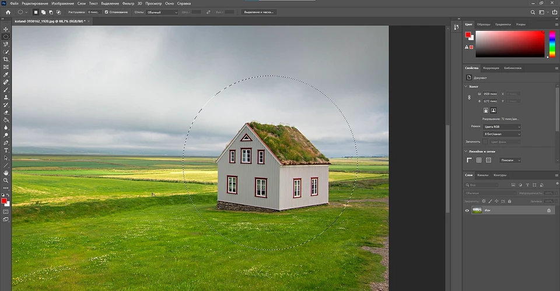Select the Crop tool
560x291 pixels.
(x=6, y=59)
